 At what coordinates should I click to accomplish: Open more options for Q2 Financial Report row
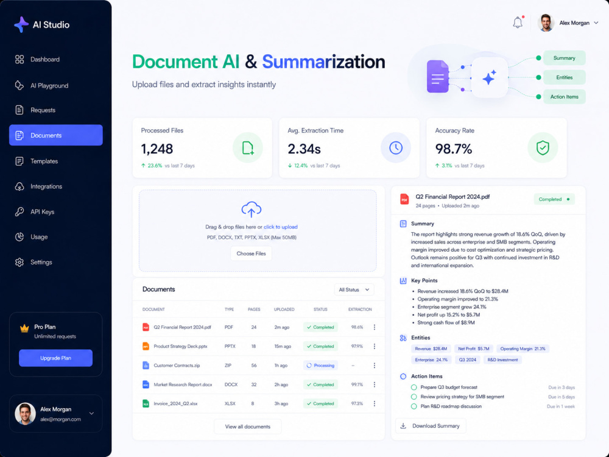pyautogui.click(x=375, y=327)
